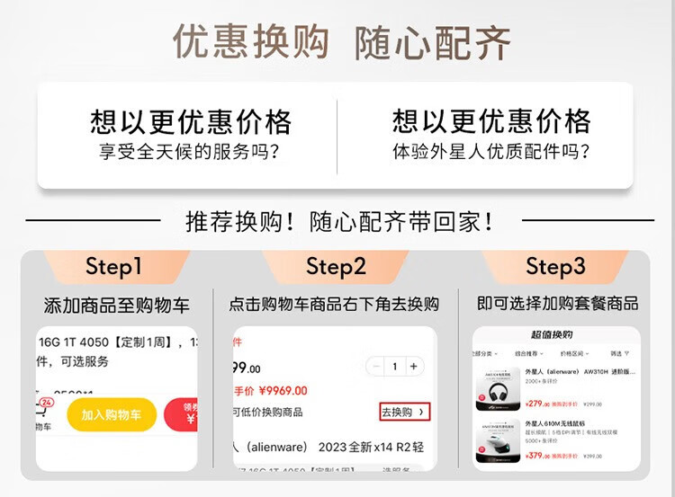Click the Step1 tab header
Screen dimensions: 675x497
[x=113, y=266]
